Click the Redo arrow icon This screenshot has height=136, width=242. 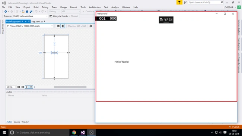pos(42,12)
